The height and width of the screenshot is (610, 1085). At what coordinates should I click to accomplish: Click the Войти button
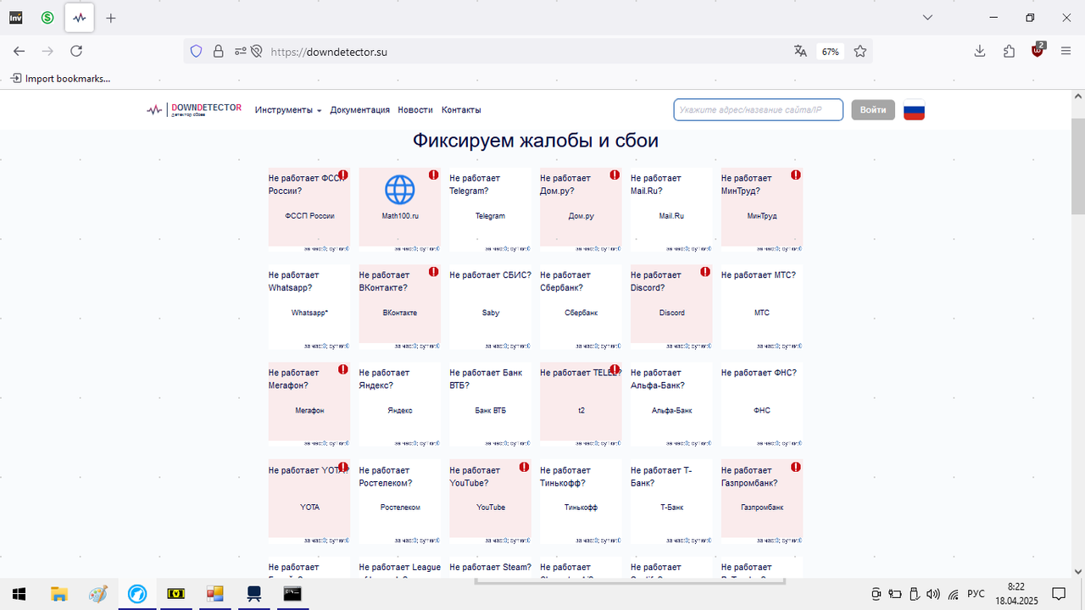pyautogui.click(x=873, y=110)
